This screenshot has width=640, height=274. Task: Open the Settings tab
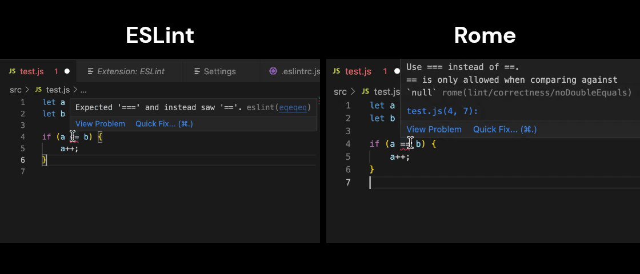click(x=215, y=71)
